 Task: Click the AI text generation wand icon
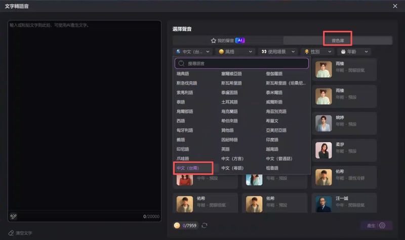(13, 216)
